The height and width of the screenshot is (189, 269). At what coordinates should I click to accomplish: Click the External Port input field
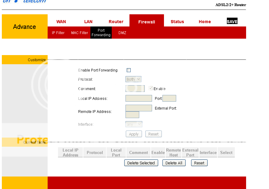pos(132,115)
